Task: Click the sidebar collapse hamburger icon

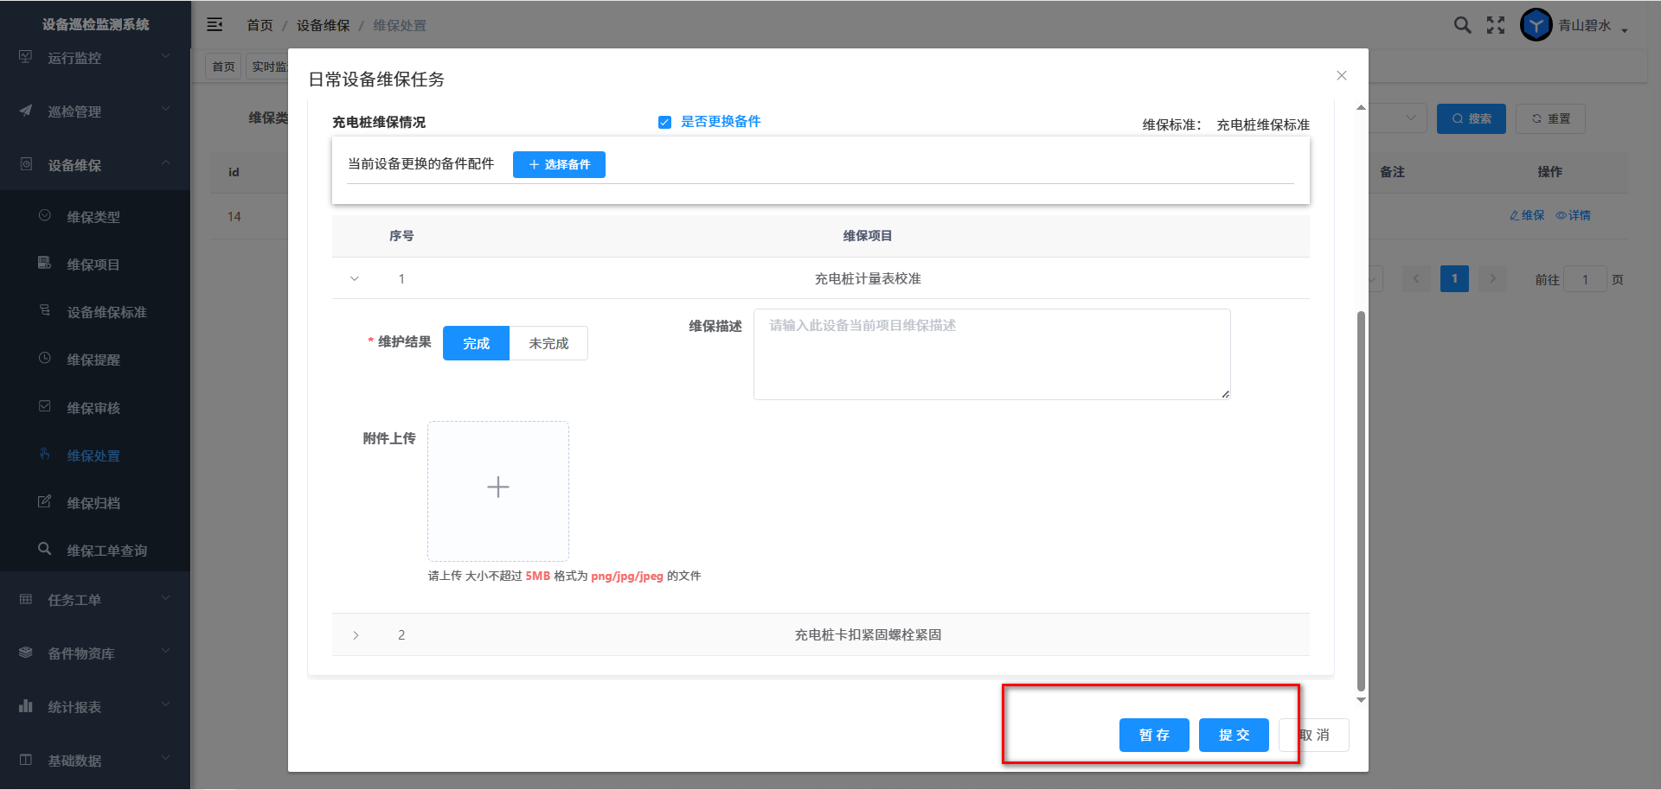Action: point(215,25)
